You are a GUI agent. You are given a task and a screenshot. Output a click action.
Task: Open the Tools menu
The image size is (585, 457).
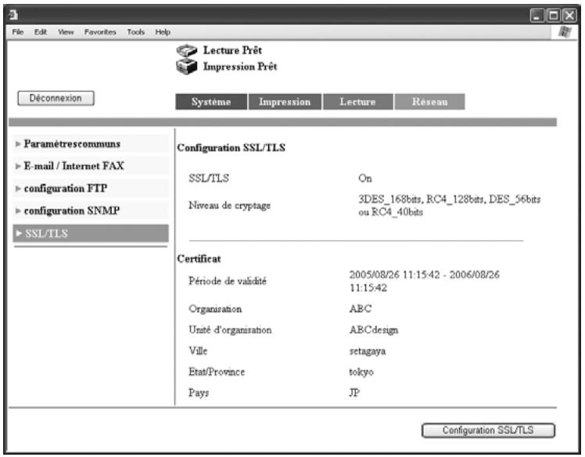point(136,32)
